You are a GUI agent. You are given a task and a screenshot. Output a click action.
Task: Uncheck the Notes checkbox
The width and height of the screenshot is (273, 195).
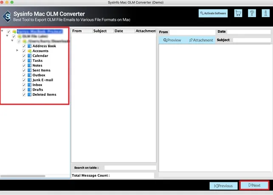coord(24,66)
